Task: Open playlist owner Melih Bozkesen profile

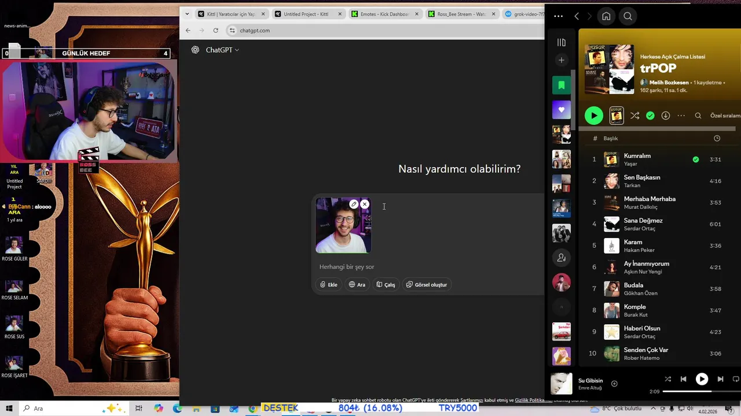Action: pos(669,83)
